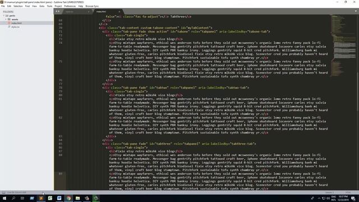Screen dimensions: 359x202
Task: Open the volume control in system tray
Action: coord(328,198)
